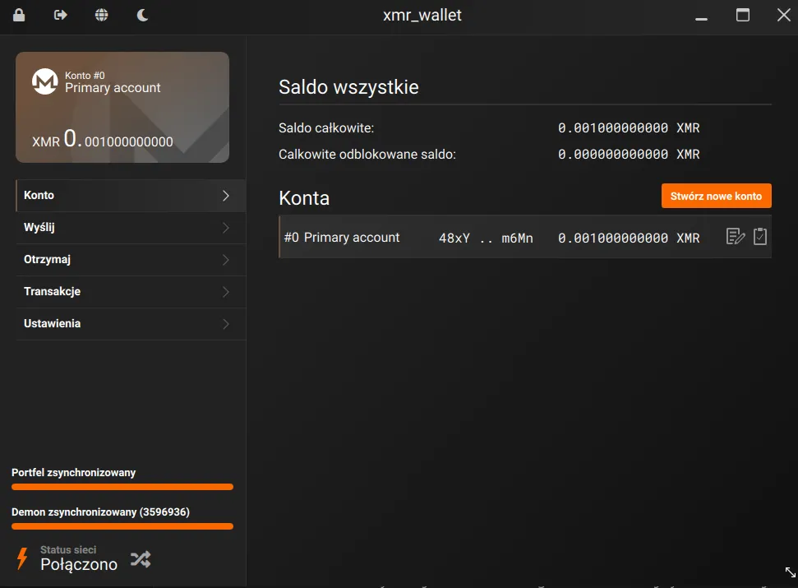Image resolution: width=798 pixels, height=588 pixels.
Task: Close the xmr_wallet window
Action: click(x=784, y=15)
